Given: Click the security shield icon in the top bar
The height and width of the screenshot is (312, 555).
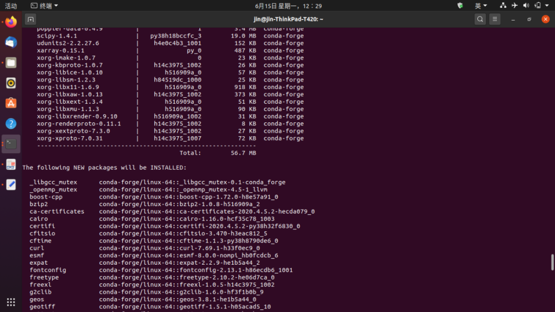Looking at the screenshot, I should click(460, 6).
